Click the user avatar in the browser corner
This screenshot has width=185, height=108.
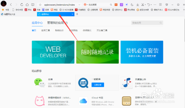[x=3, y=4]
